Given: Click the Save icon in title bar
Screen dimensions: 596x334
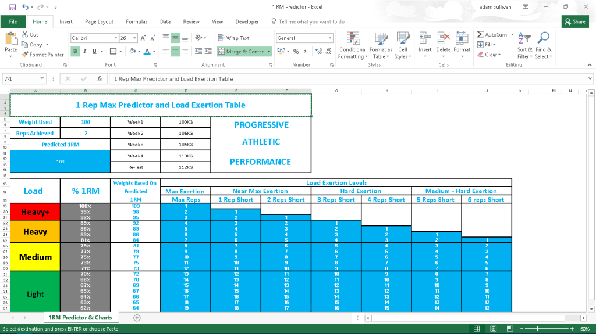Looking at the screenshot, I should pyautogui.click(x=12, y=7).
